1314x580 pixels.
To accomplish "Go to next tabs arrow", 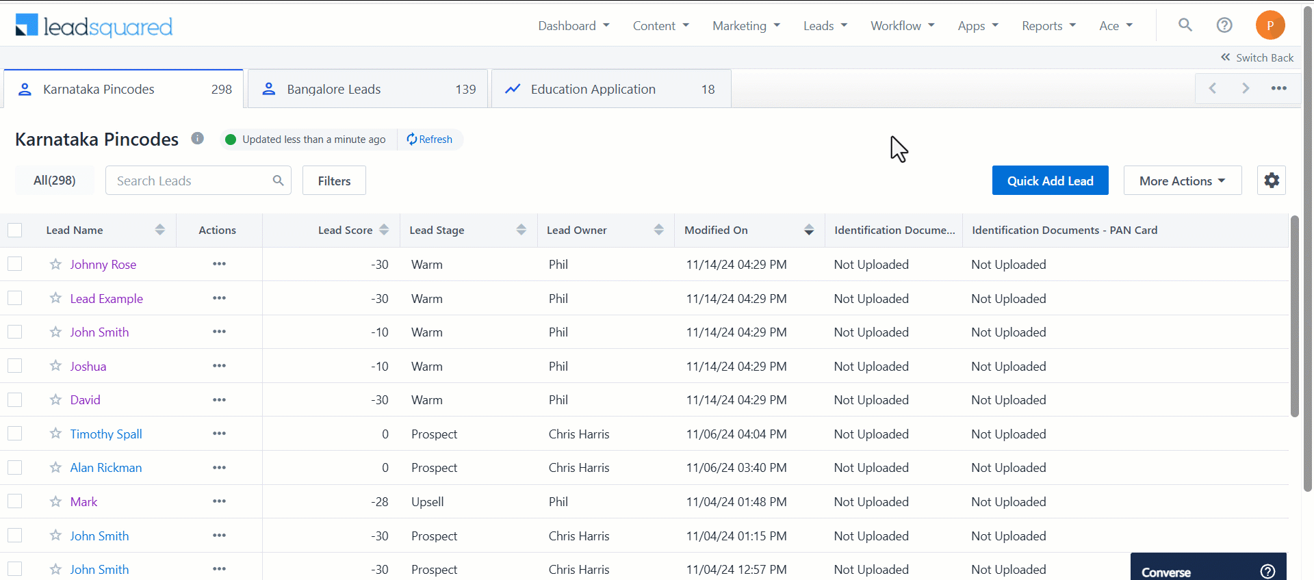I will pyautogui.click(x=1246, y=88).
